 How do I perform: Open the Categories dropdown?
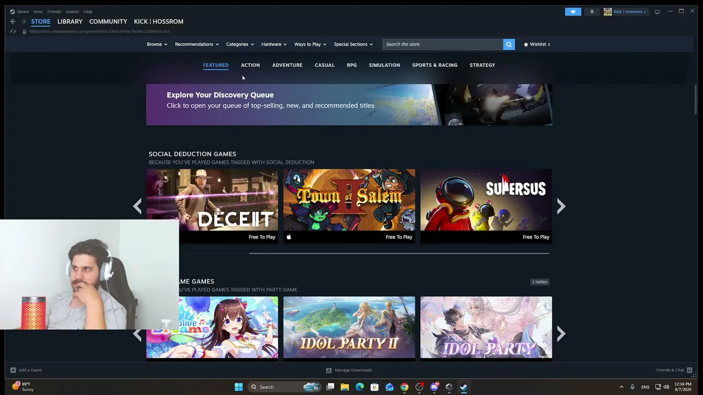pyautogui.click(x=240, y=44)
